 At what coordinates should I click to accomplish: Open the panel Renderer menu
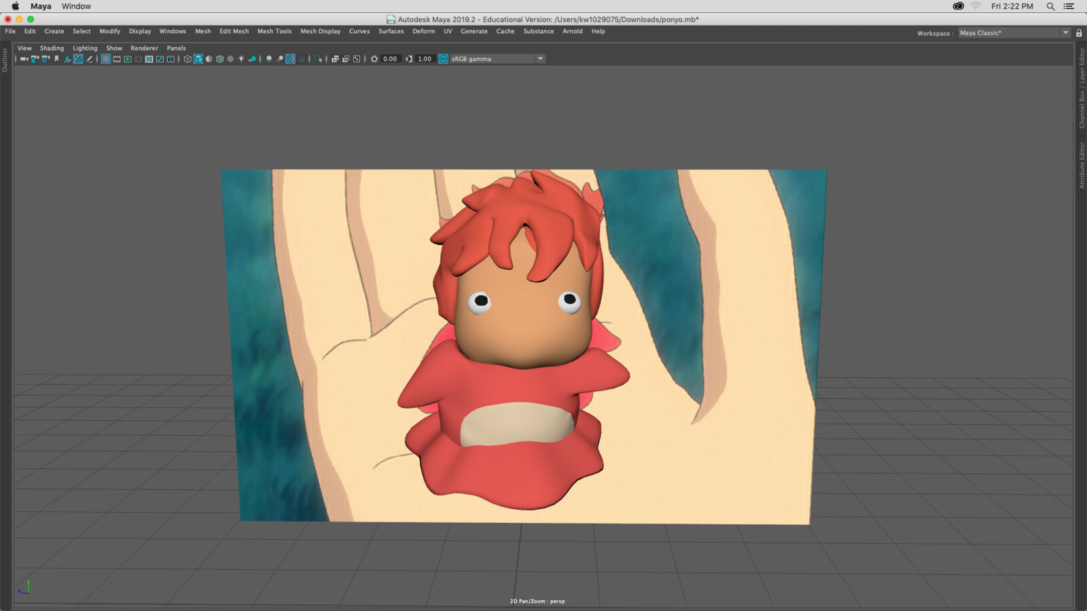click(144, 48)
